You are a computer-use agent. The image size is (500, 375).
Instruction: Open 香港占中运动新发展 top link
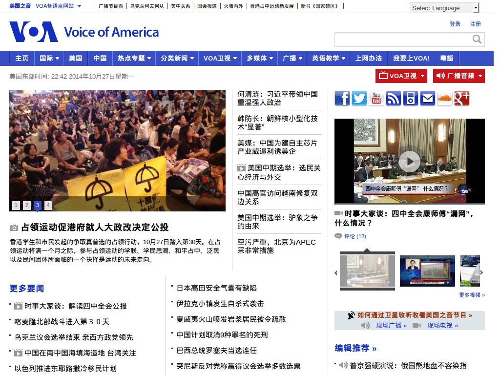click(x=271, y=6)
